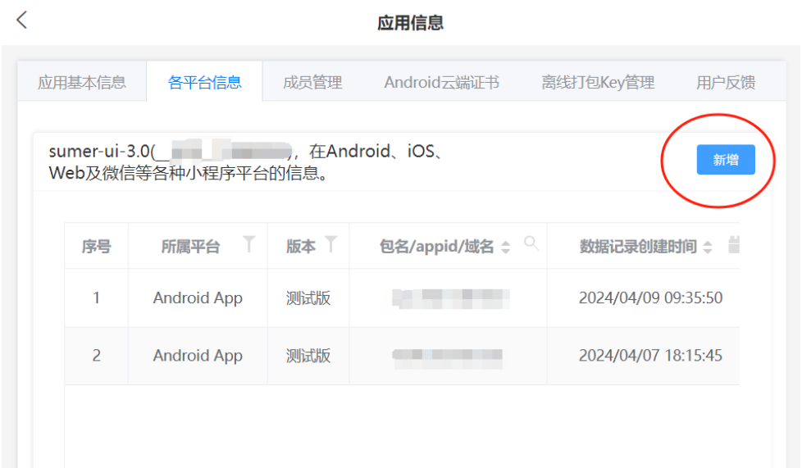The height and width of the screenshot is (468, 802).
Task: Select Android App in row 2
Action: click(198, 356)
